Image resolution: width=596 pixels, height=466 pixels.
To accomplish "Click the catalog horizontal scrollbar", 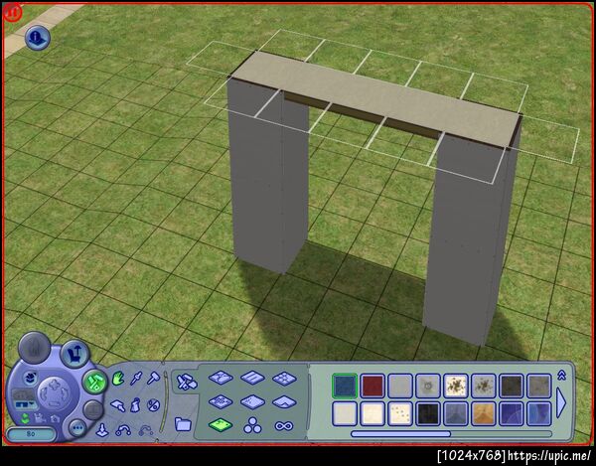I will tap(451, 433).
